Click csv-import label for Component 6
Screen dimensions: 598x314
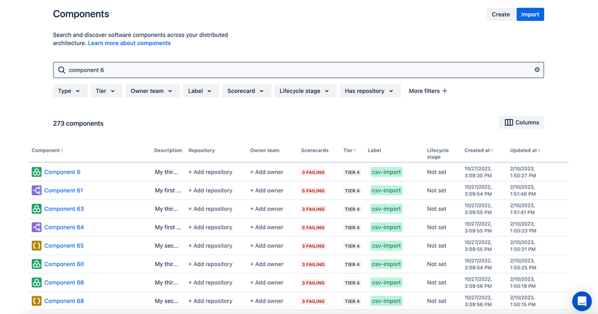click(x=386, y=172)
